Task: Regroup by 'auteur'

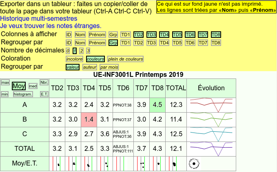Action: click(x=89, y=67)
